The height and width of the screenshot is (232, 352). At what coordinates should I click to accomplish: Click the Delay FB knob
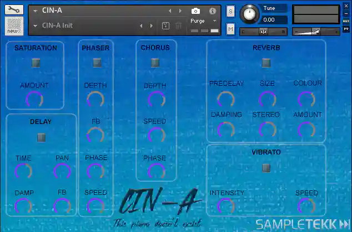point(62,206)
